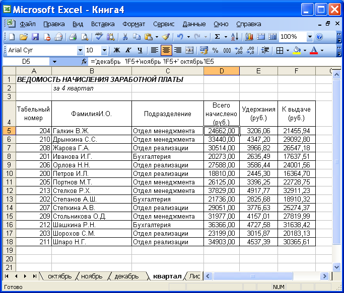The image size is (344, 293).
Task: Open the AutoSum functions dropdown arrow
Action: click(226, 37)
